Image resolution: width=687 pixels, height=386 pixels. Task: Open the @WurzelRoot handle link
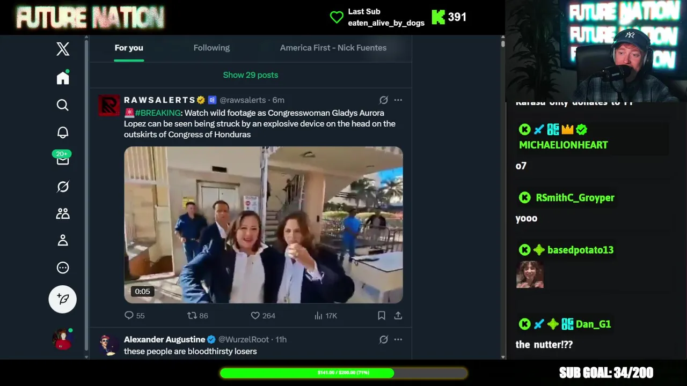coord(244,339)
